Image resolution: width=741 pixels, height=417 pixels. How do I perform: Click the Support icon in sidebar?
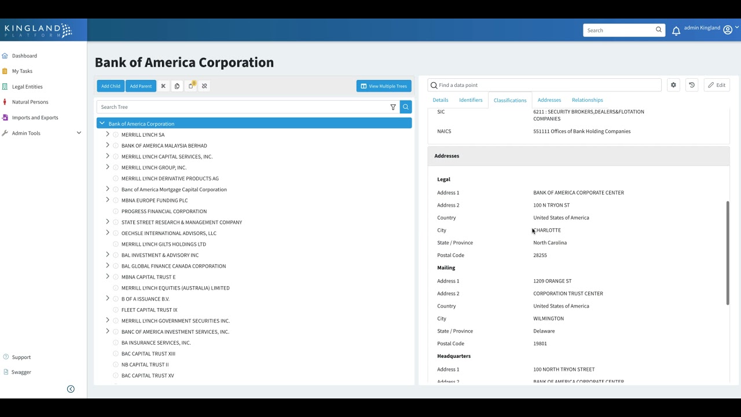click(x=6, y=357)
